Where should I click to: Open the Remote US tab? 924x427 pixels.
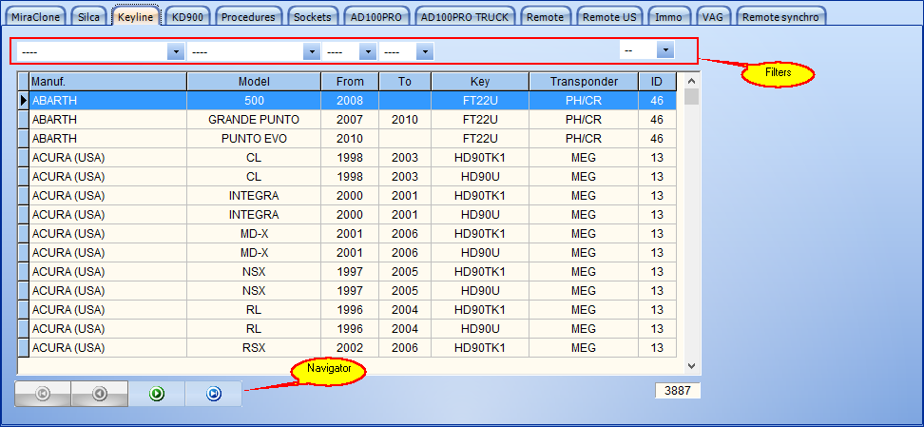click(609, 17)
